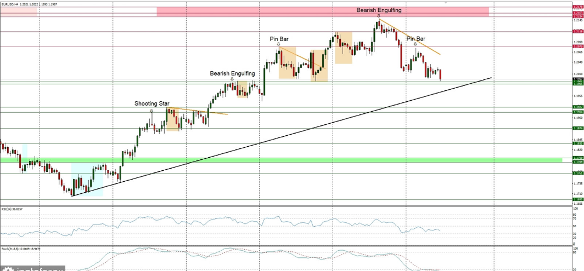Select the Shooting Star text label

[152, 103]
